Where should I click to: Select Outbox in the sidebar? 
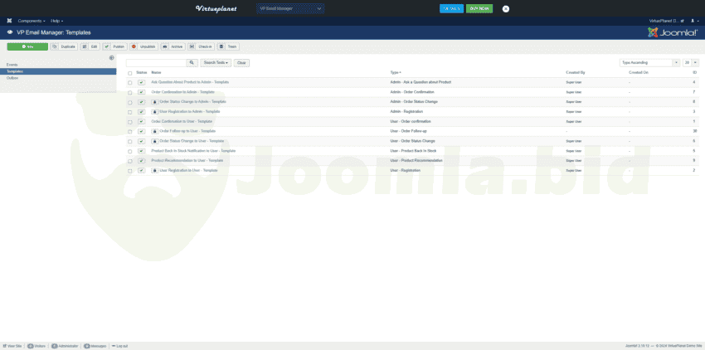point(12,78)
